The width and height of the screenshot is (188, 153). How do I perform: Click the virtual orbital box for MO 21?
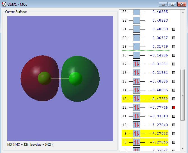point(136,29)
